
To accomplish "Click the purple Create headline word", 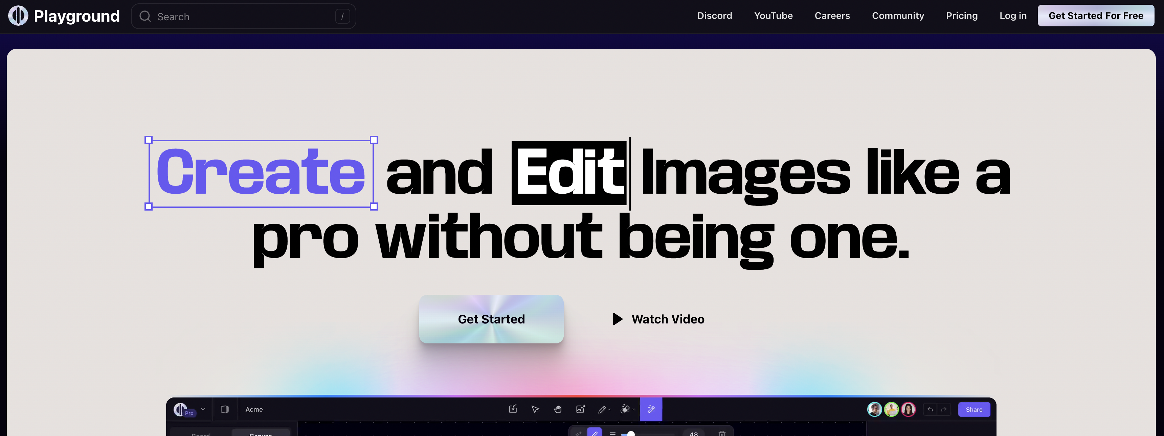I will click(261, 172).
